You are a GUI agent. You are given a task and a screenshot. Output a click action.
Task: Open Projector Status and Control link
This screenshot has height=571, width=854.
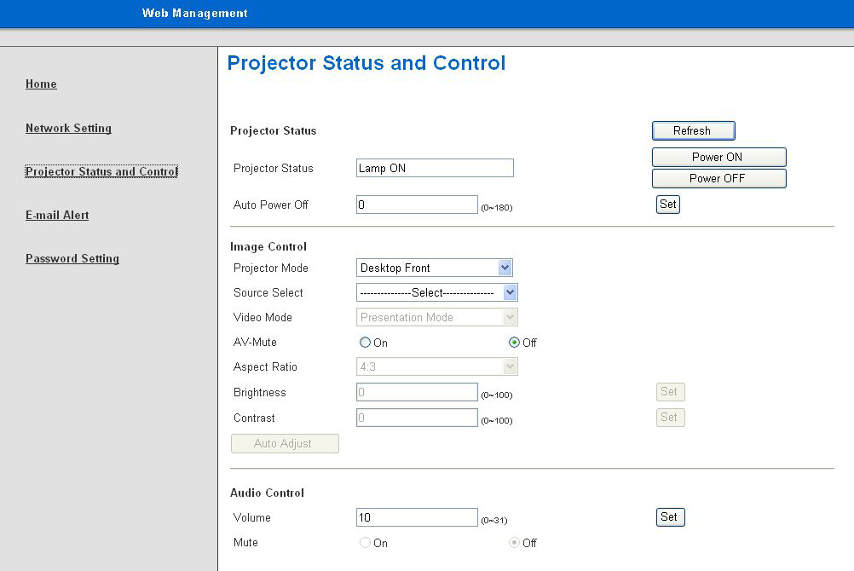(x=101, y=171)
